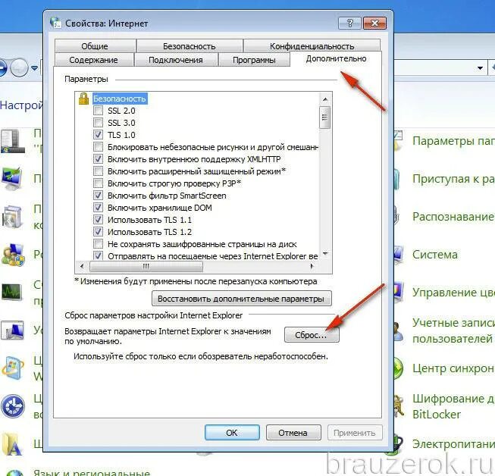Enable the SSL 3.0 checkbox
This screenshot has height=476, width=495.
(99, 123)
